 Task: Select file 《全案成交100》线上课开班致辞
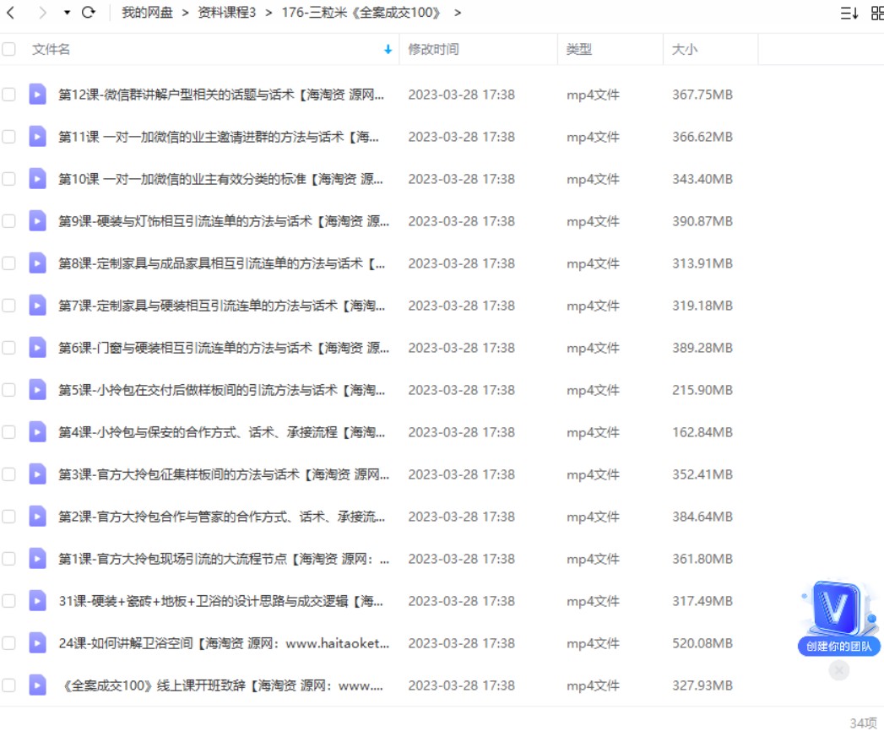tap(221, 685)
